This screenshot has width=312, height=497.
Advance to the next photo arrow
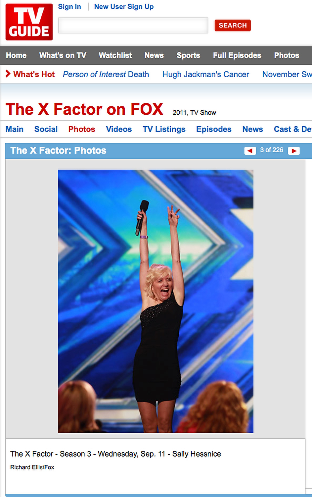click(294, 151)
